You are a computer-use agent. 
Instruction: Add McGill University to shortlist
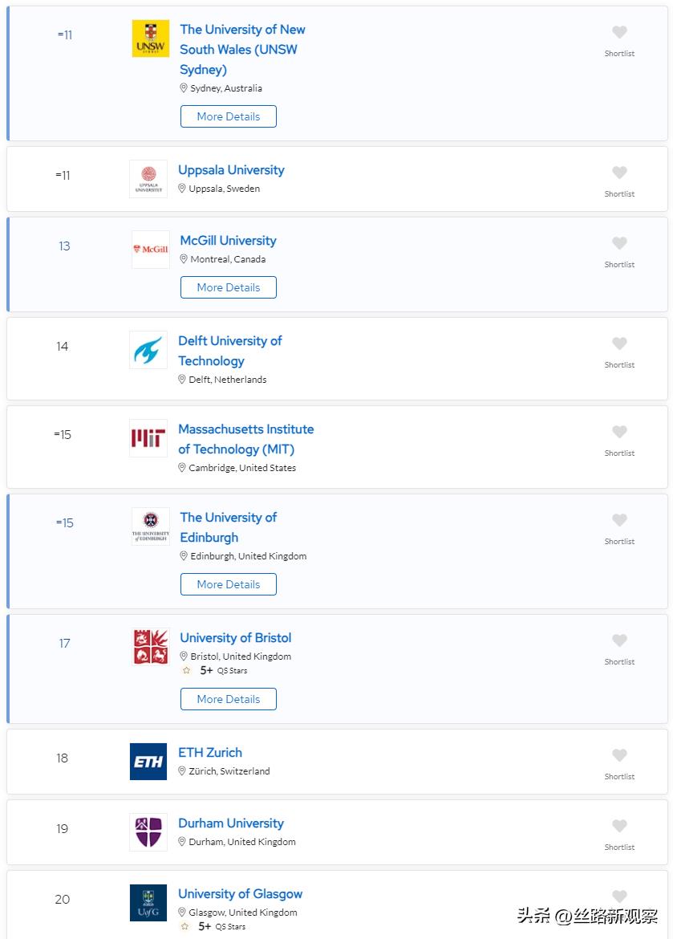619,244
